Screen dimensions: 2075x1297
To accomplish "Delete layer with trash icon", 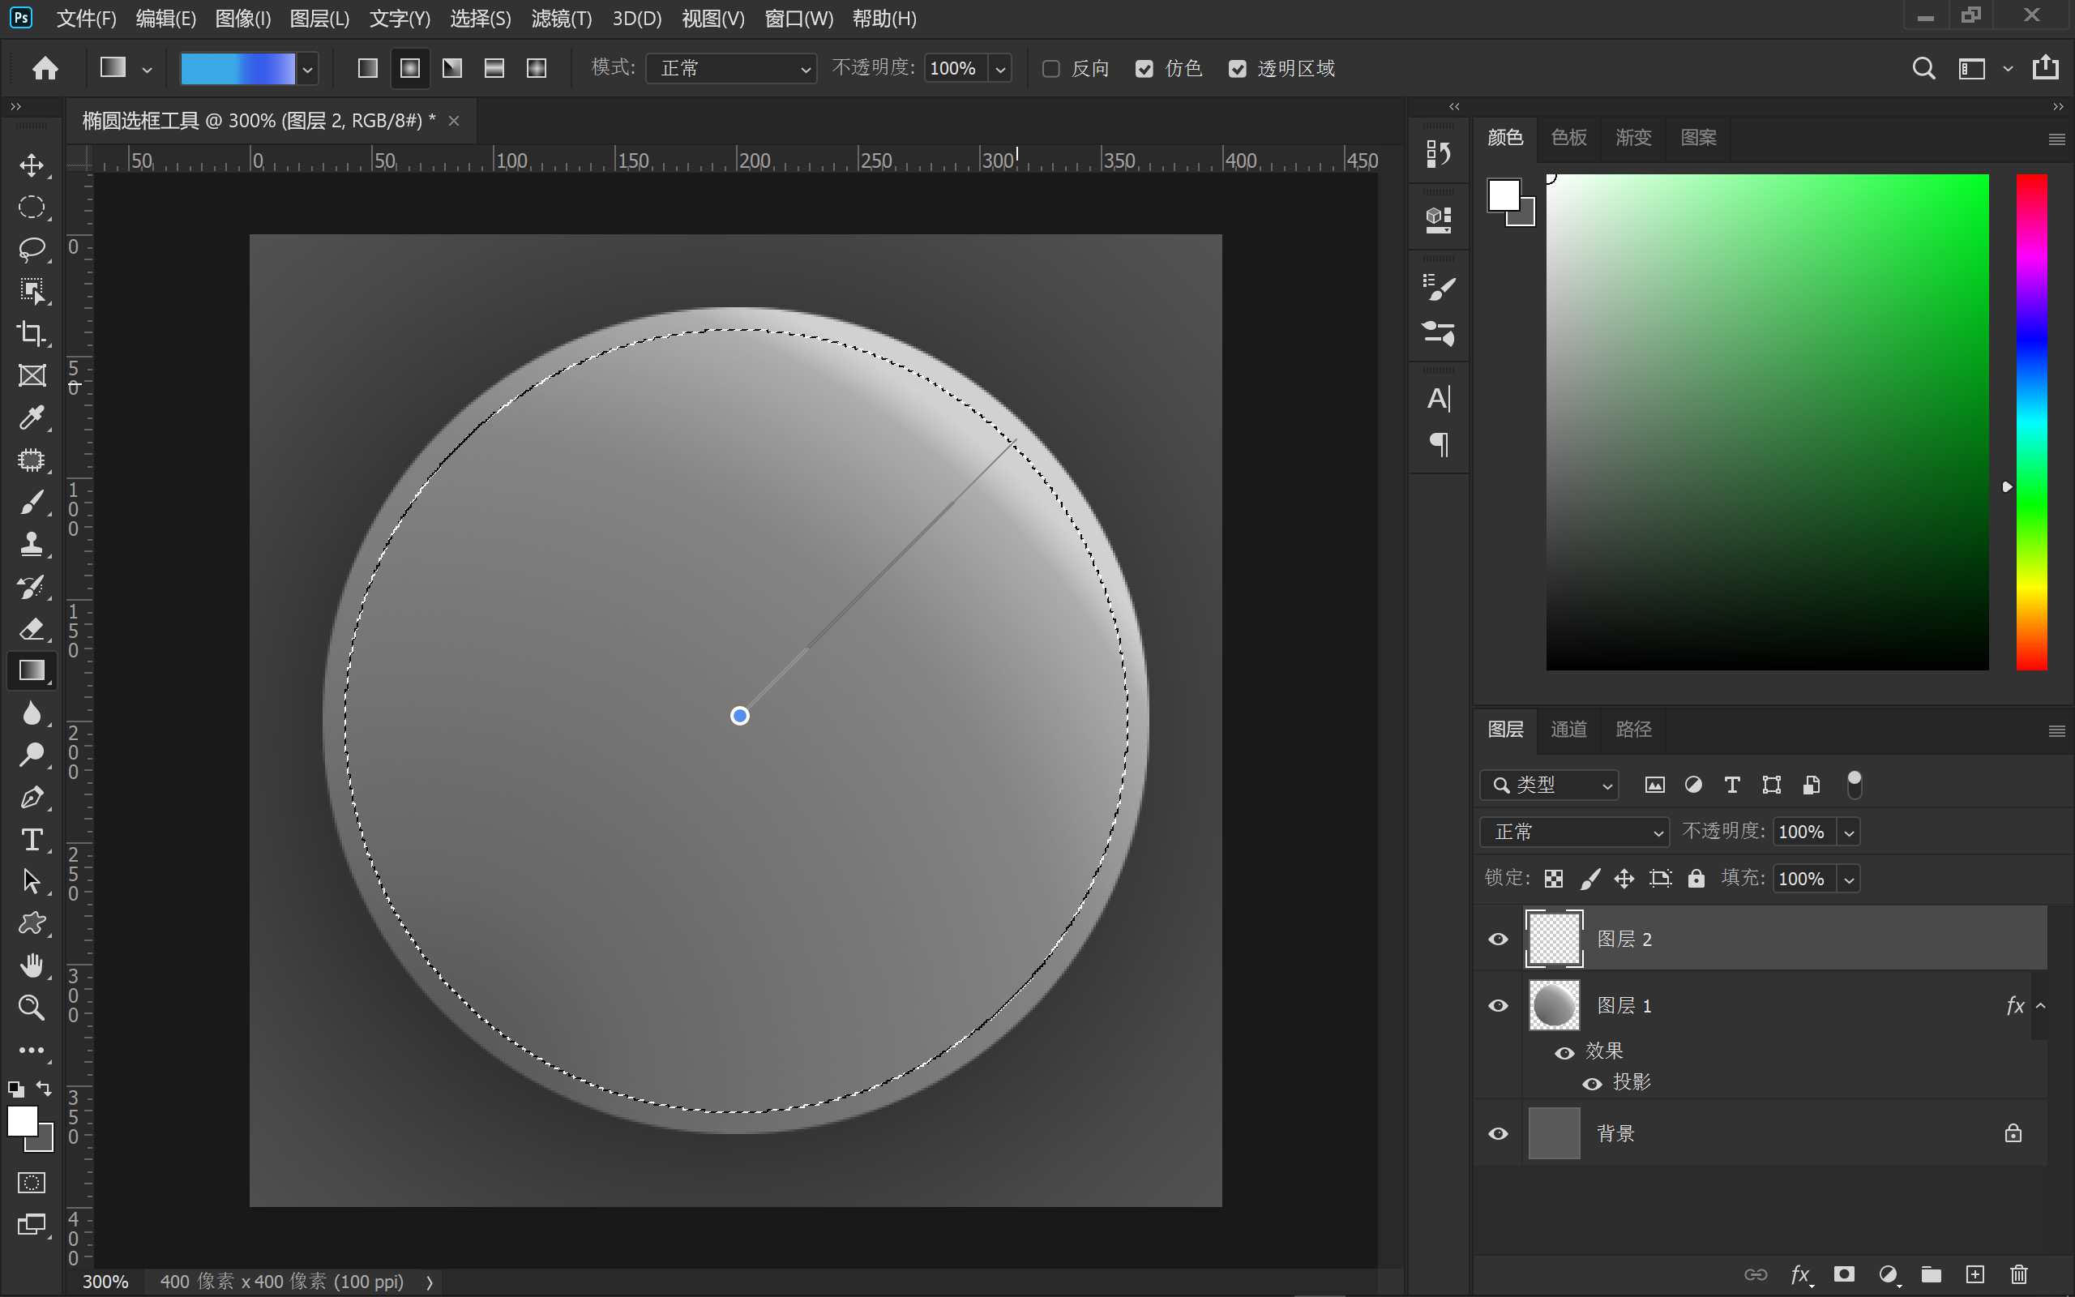I will coord(2019,1274).
